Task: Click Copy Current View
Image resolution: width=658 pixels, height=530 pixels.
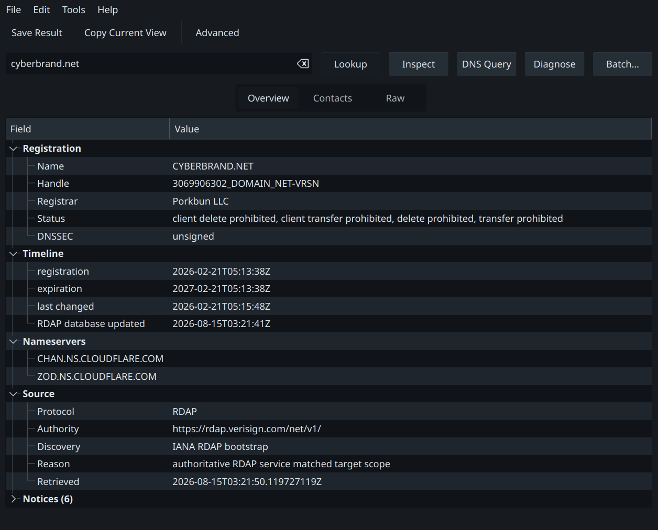Action: click(x=125, y=33)
